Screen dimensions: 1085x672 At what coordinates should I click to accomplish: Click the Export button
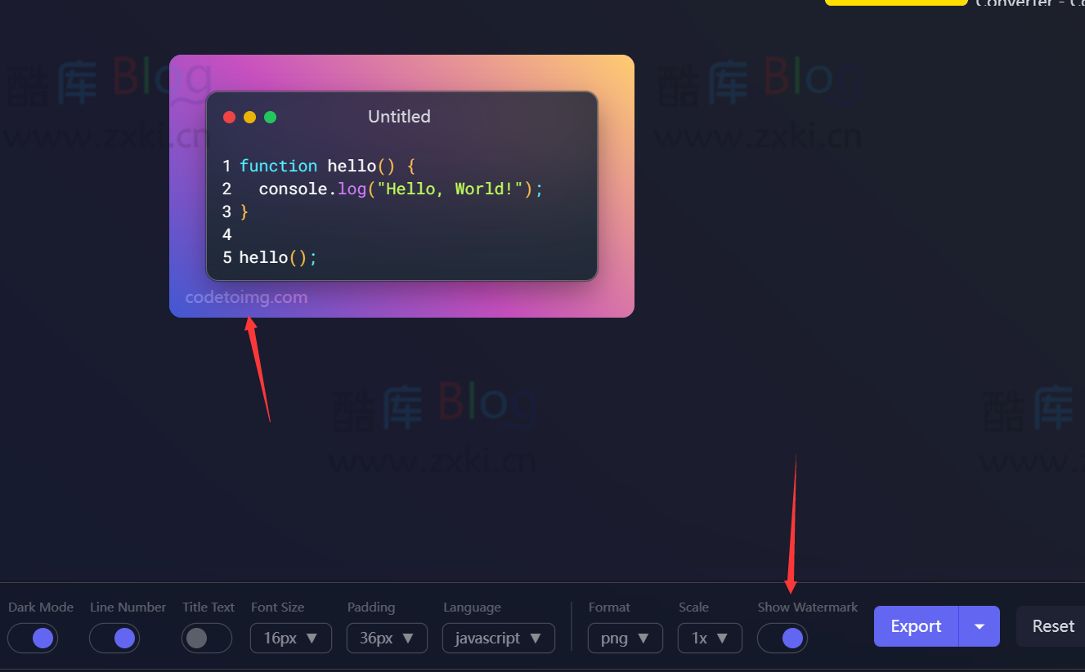click(x=916, y=626)
